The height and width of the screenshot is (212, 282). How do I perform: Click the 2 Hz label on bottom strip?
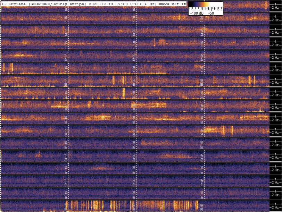(276, 207)
